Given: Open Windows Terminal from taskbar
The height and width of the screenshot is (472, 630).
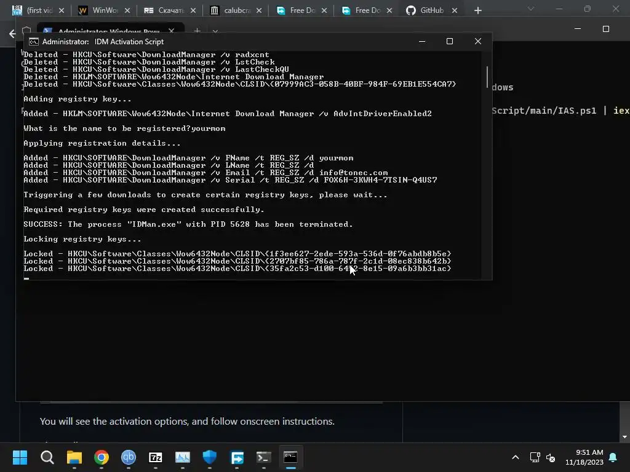Looking at the screenshot, I should click(x=263, y=457).
